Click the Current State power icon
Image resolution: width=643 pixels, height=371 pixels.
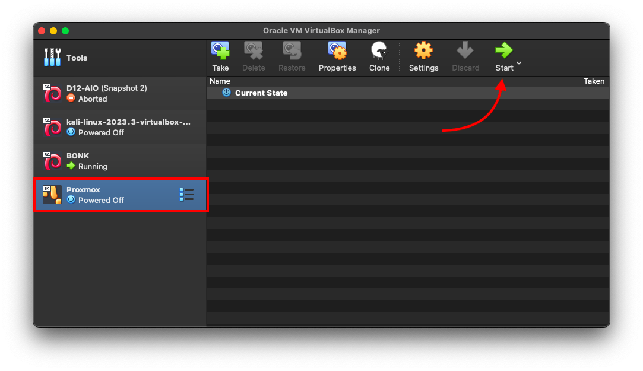[226, 93]
